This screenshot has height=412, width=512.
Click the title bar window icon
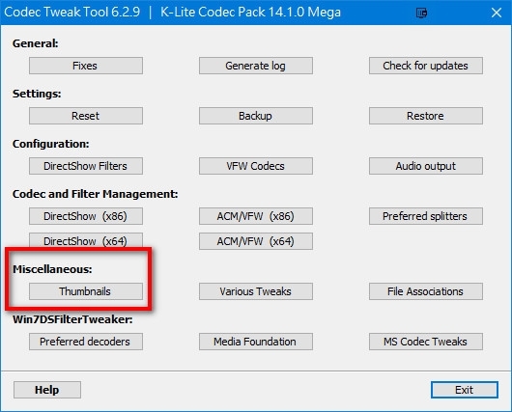[421, 14]
